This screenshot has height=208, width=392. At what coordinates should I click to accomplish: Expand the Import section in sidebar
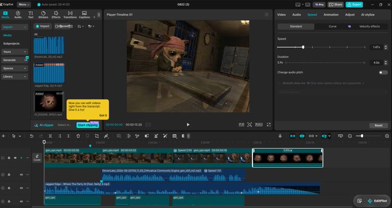(14, 27)
